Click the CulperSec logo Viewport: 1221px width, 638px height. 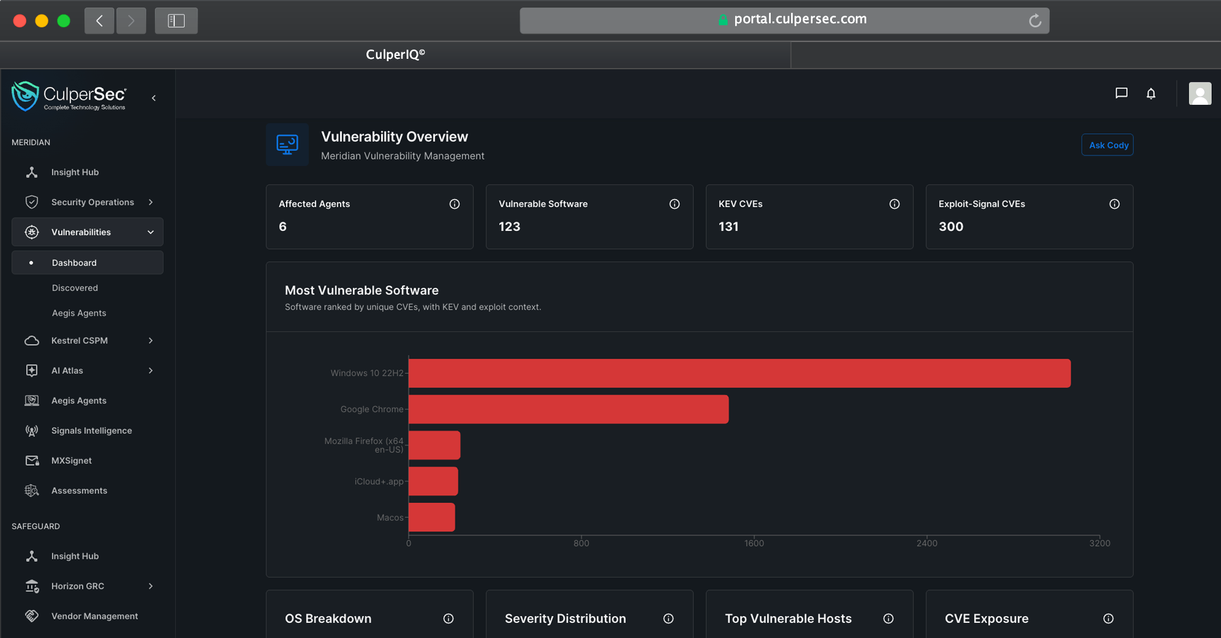click(x=69, y=97)
